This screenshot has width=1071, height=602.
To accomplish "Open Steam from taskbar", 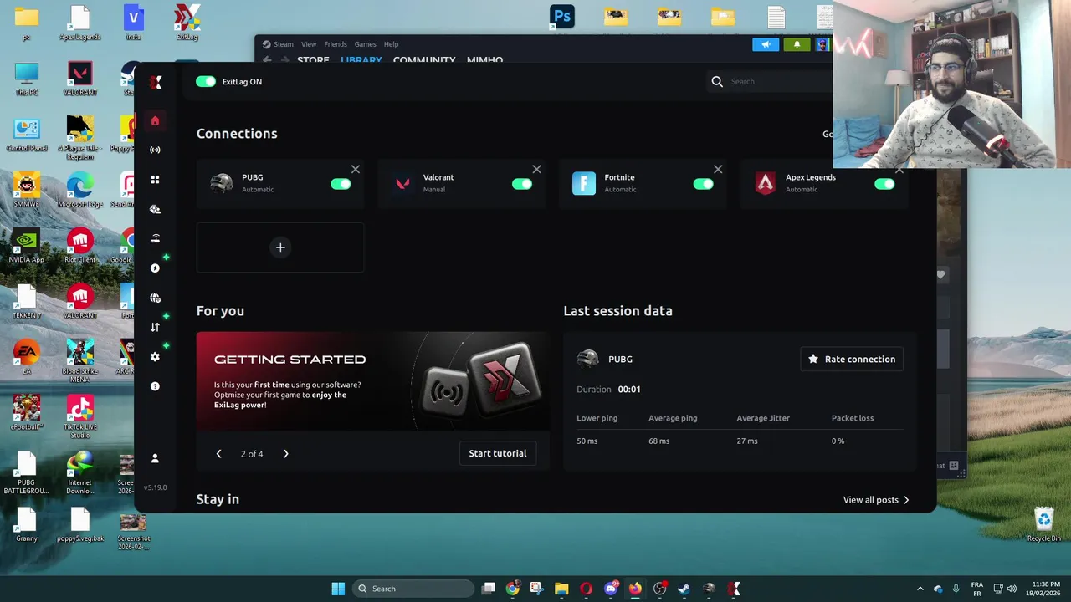I will coord(684,589).
